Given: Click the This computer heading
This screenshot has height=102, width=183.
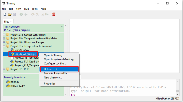Looking at the screenshot, I should click(x=12, y=27).
